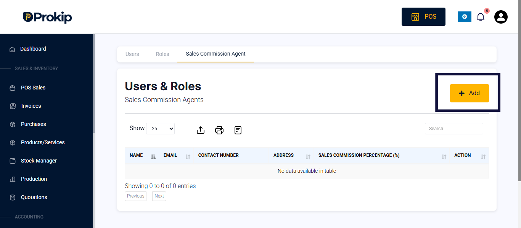Open Quotations in sidebar

(x=34, y=197)
